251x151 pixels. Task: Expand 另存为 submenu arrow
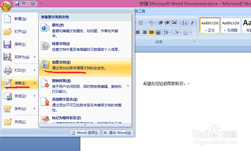point(35,57)
